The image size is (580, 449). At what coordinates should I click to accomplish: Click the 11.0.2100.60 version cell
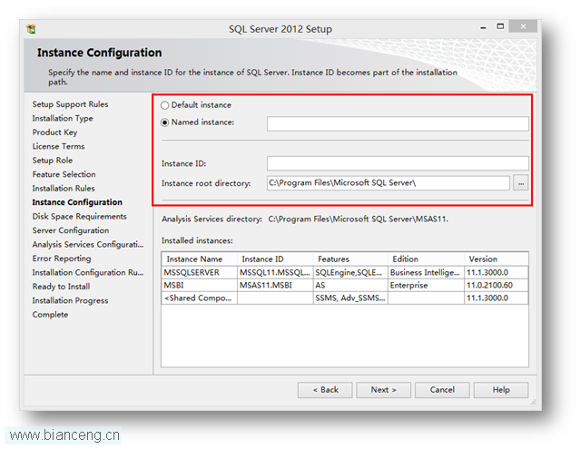click(496, 286)
